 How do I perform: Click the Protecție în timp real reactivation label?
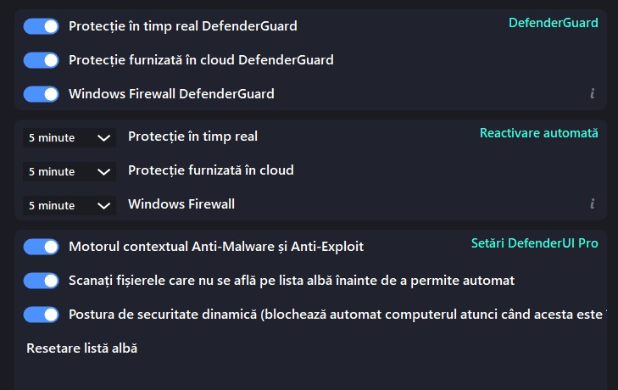(192, 136)
